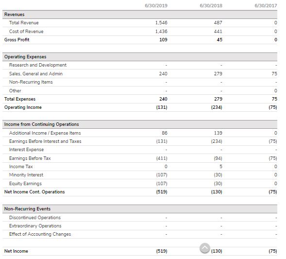
Task: Click the Non-Recurring Events section header
Action: click(140, 209)
